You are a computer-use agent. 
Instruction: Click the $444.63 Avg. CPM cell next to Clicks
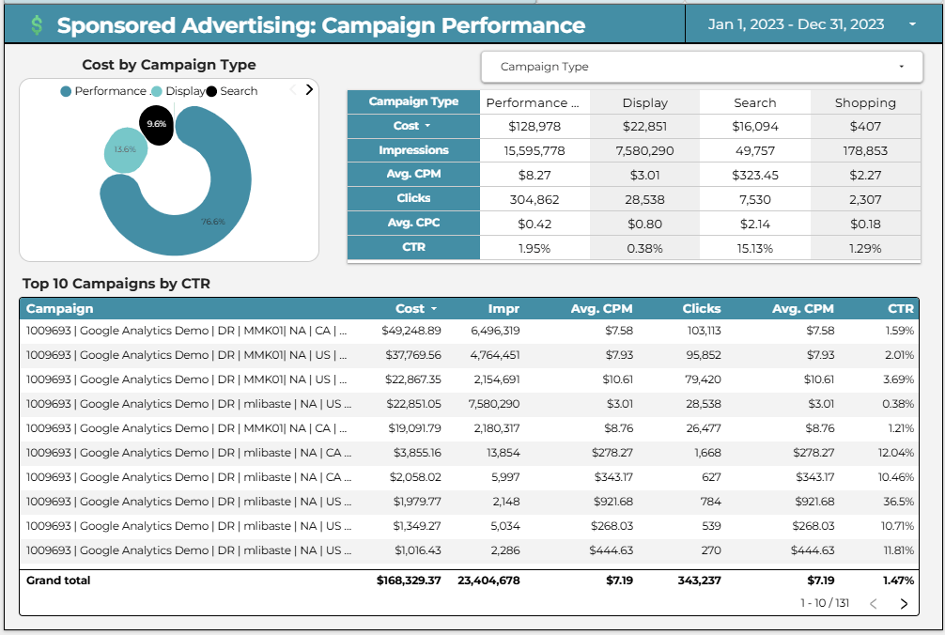pyautogui.click(x=612, y=550)
